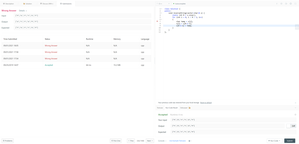The height and width of the screenshot is (144, 299).
Task: Collapse the console panel chevron
Action: 295,108
